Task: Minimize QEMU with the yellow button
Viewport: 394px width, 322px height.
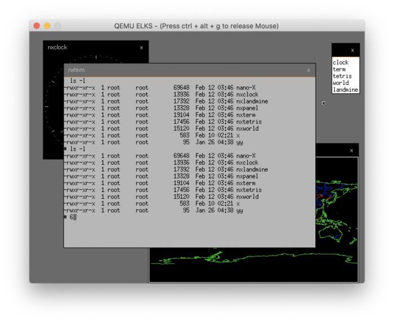Action: 47,26
